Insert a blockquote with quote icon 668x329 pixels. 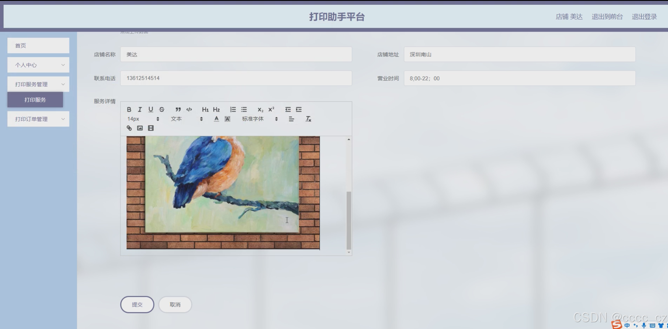click(178, 109)
